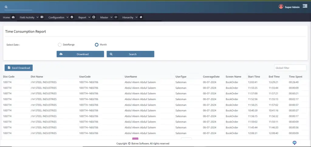Click the file icon on Excel Download
The image size is (311, 147).
(x=9, y=68)
